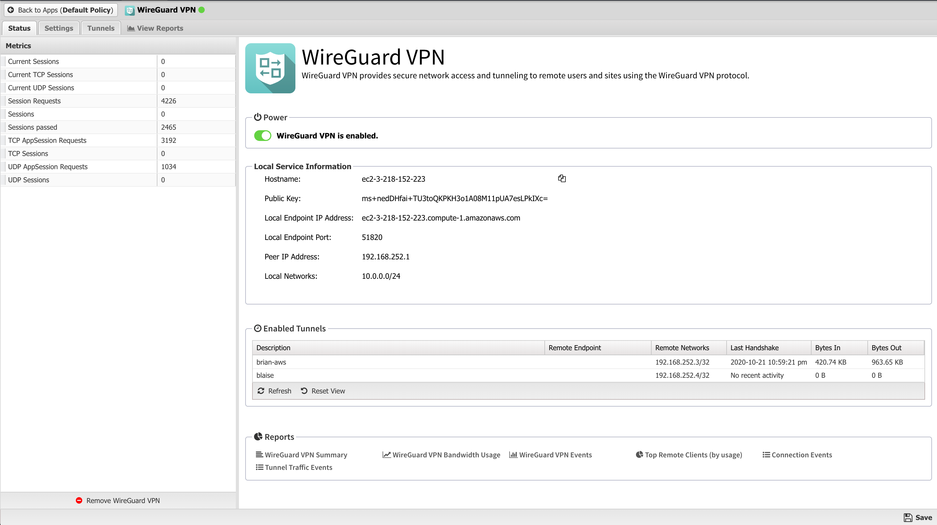Click the Bandwidth Usage line chart icon
This screenshot has height=525, width=937.
tap(387, 455)
